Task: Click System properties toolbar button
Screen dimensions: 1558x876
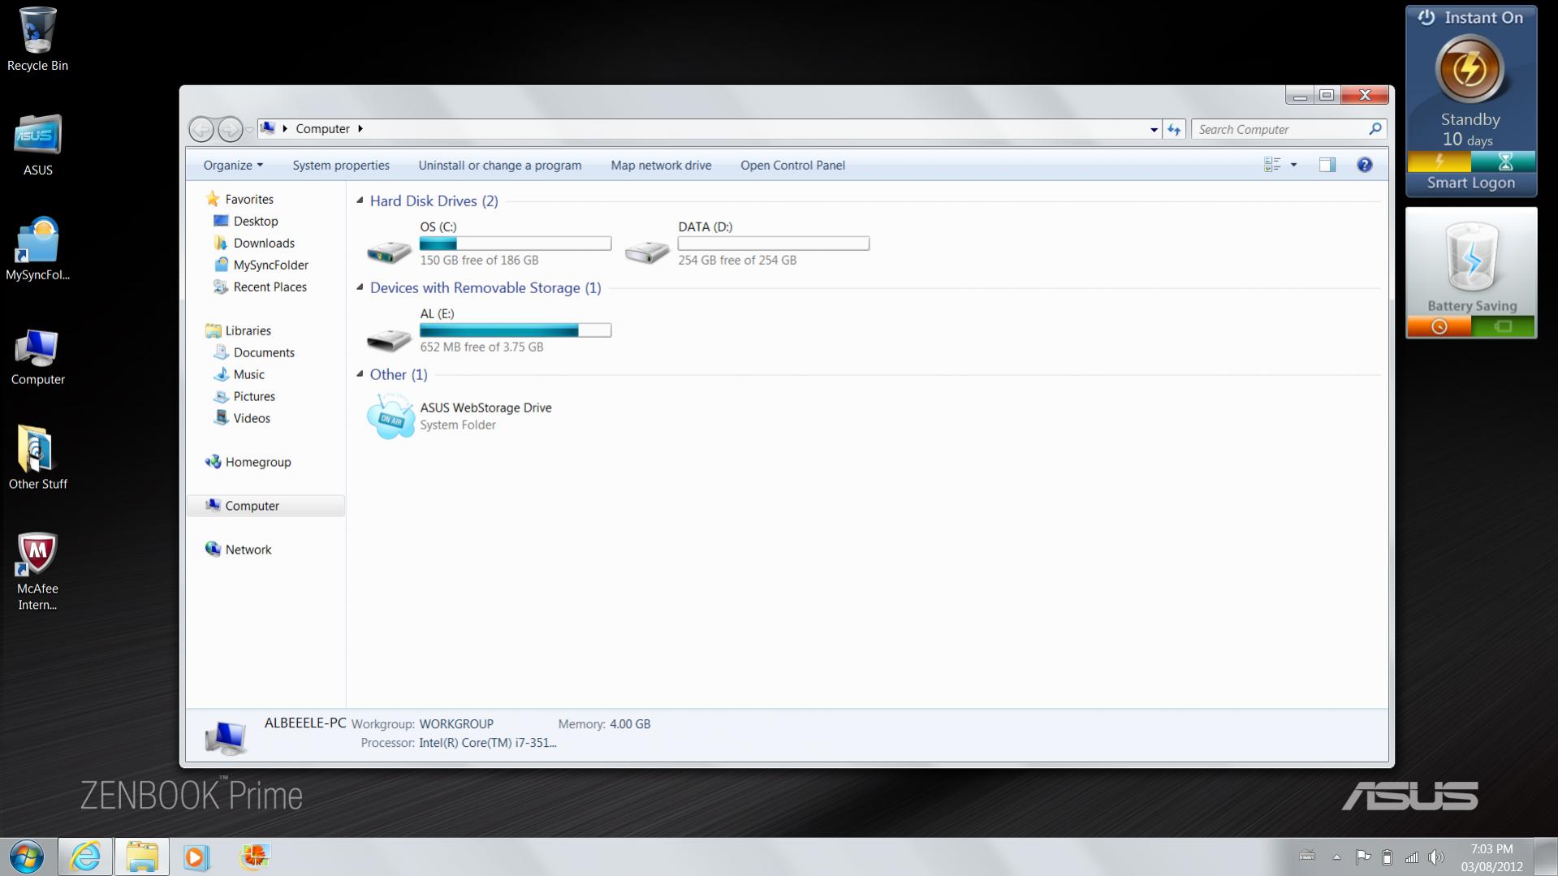Action: tap(341, 165)
